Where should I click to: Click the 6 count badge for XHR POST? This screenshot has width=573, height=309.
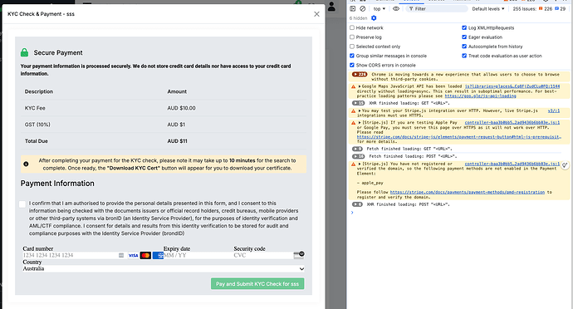pos(357,204)
